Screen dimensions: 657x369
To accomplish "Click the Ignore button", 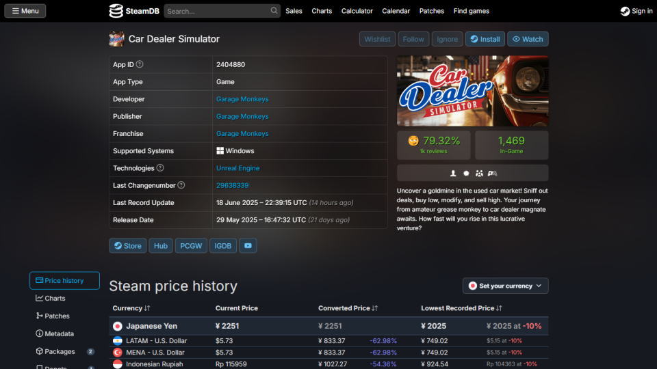I will click(447, 39).
